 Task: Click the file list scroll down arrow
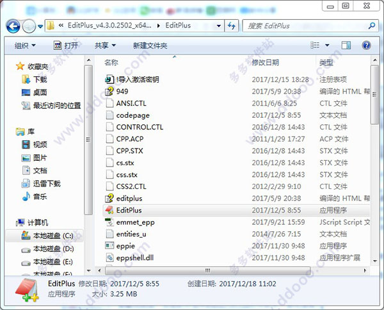[x=374, y=261]
